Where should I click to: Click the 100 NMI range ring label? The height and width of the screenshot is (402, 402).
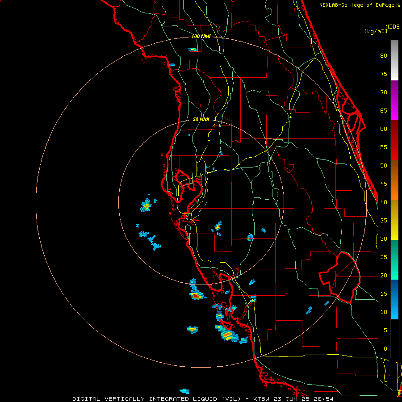[201, 36]
